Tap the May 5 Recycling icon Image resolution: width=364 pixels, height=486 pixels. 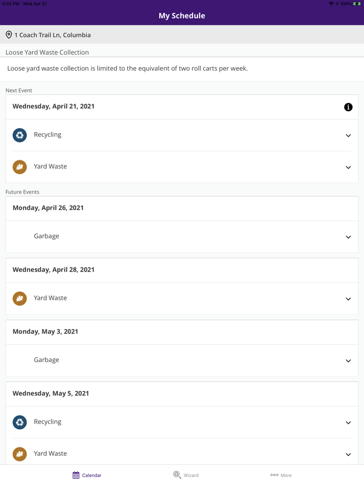pyautogui.click(x=20, y=423)
